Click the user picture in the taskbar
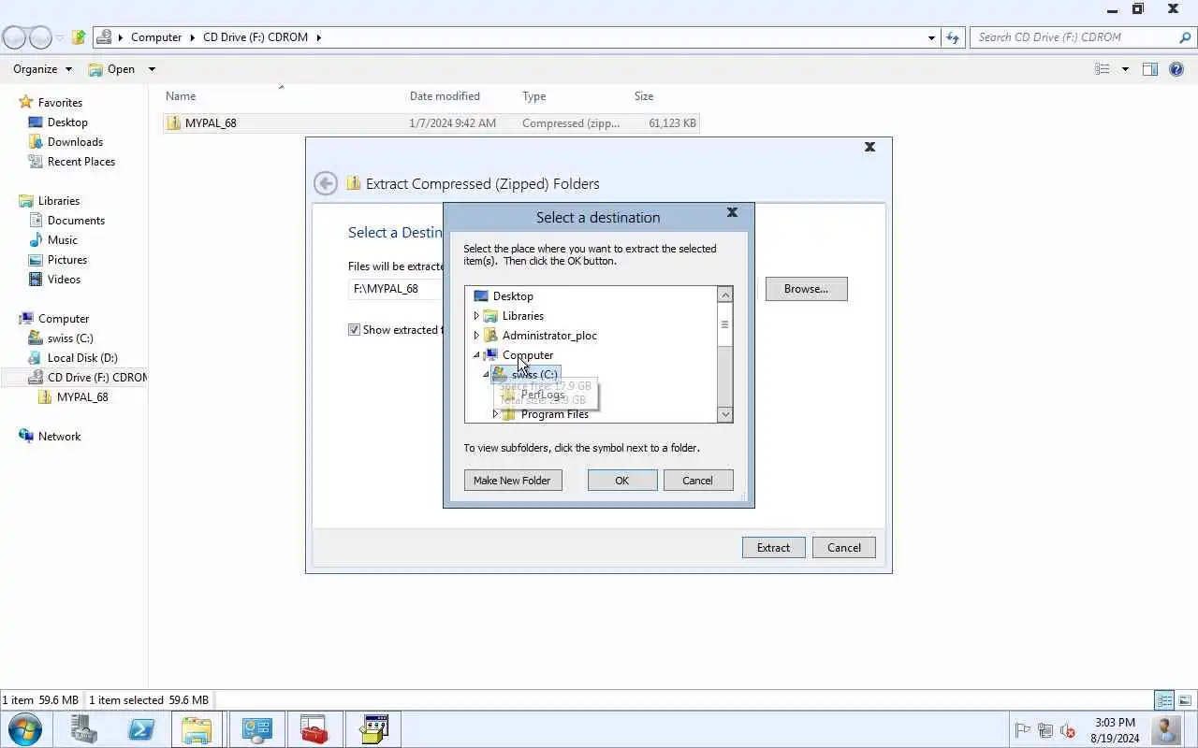This screenshot has height=748, width=1198. 1166,729
